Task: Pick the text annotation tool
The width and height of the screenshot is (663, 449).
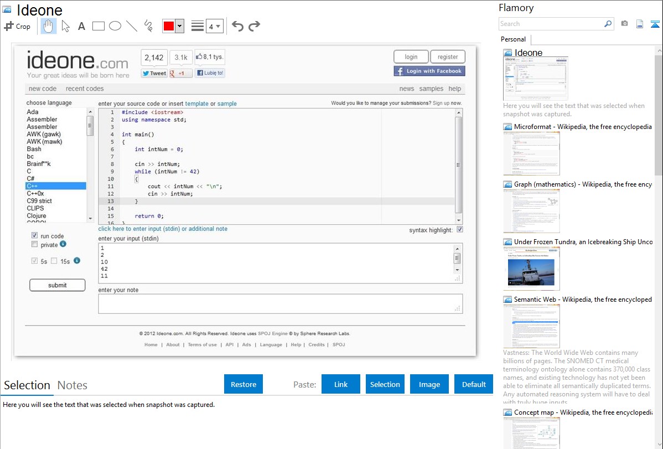Action: tap(81, 26)
